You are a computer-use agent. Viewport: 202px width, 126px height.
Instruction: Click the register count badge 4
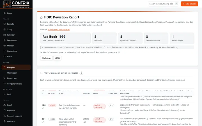click(x=81, y=73)
